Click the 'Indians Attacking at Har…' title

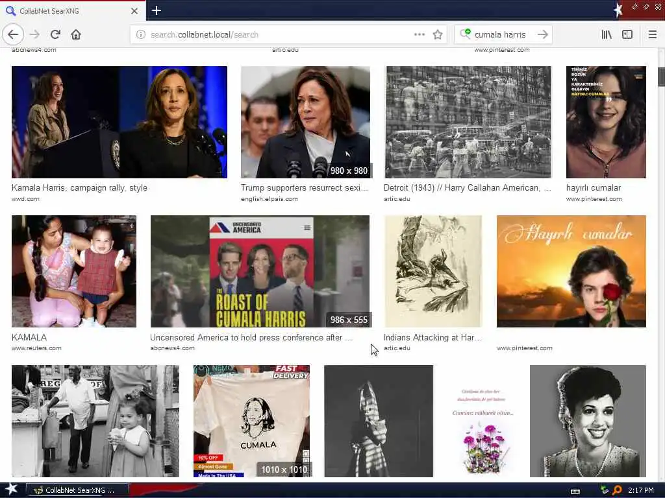point(433,337)
